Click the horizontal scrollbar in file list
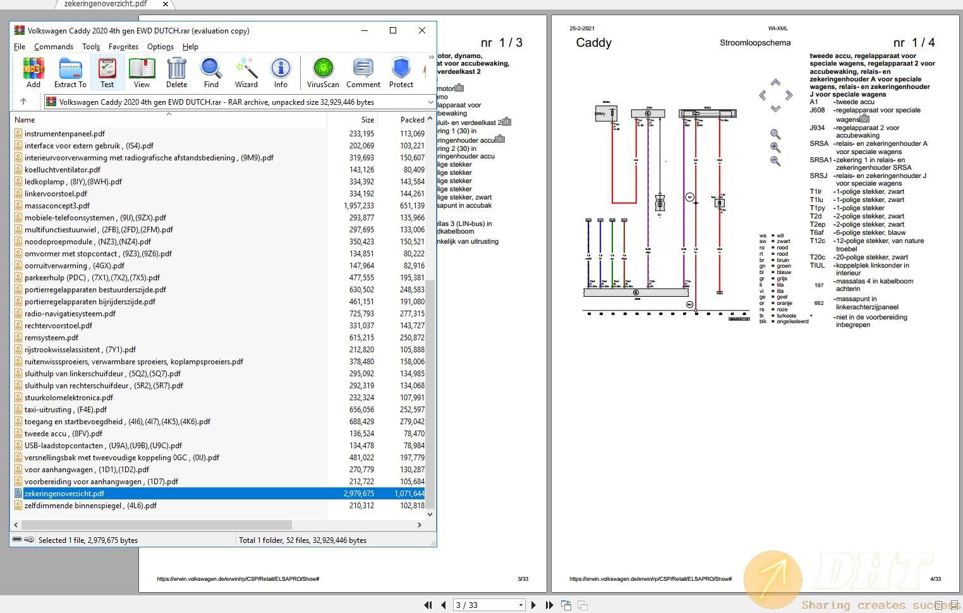This screenshot has width=963, height=613. [x=156, y=525]
